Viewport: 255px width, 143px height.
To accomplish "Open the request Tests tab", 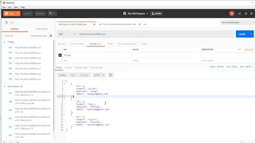I will 144,44.
